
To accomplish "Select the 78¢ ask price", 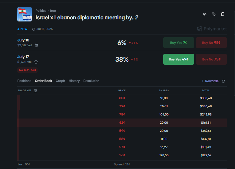I will 122,114.
